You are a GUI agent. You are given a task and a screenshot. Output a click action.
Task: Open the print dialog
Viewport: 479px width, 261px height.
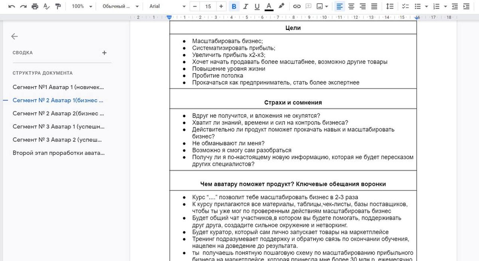(x=35, y=6)
